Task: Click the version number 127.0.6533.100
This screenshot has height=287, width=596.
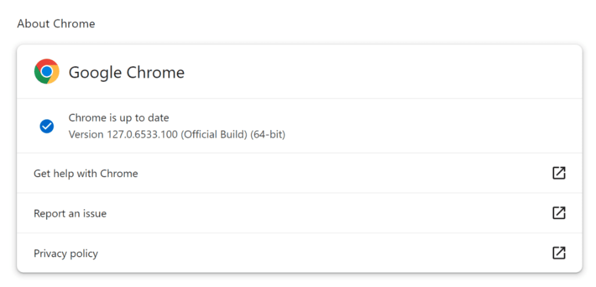Action: coord(142,135)
